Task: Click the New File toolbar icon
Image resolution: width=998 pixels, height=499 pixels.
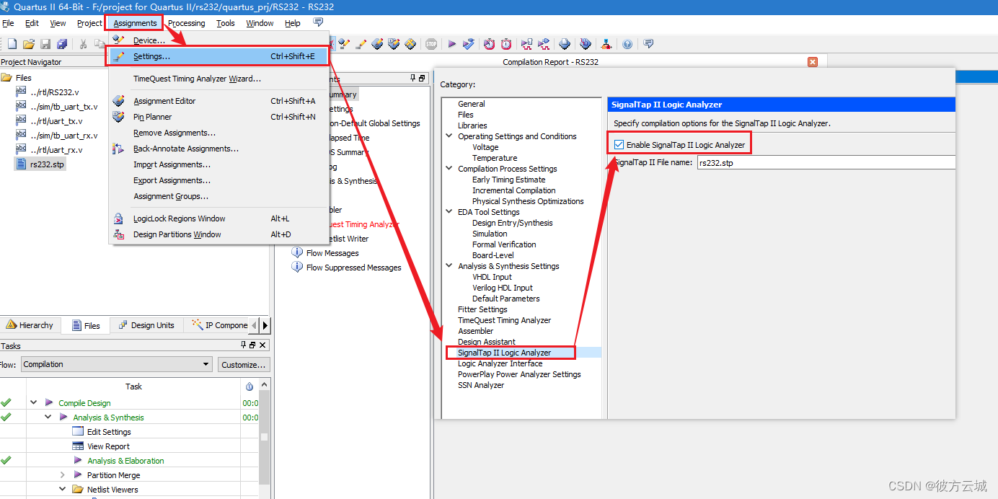Action: 12,44
